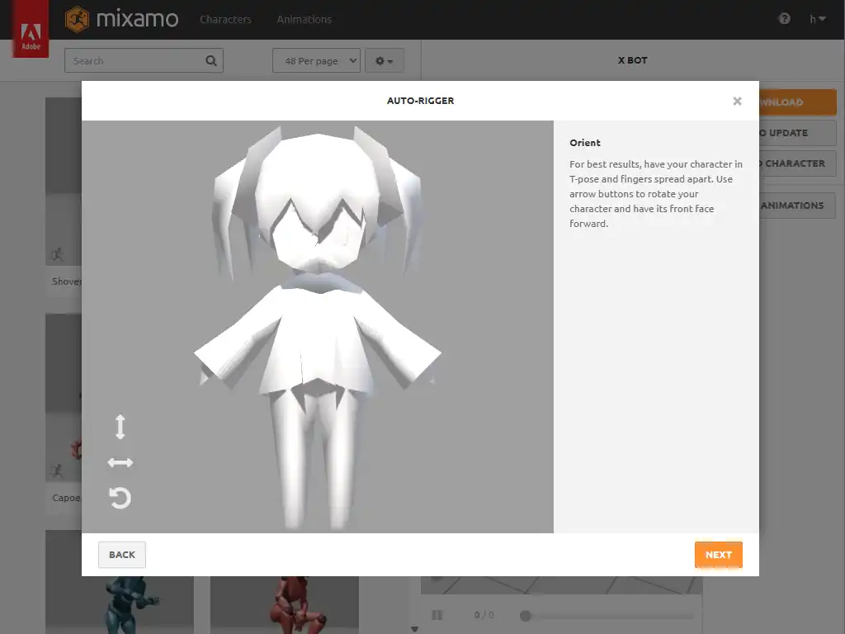845x634 pixels.
Task: Rotate character using circular arrow icon
Action: point(120,498)
